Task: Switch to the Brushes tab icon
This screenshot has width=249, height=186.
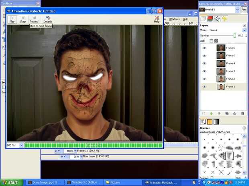Action: pyautogui.click(x=203, y=122)
